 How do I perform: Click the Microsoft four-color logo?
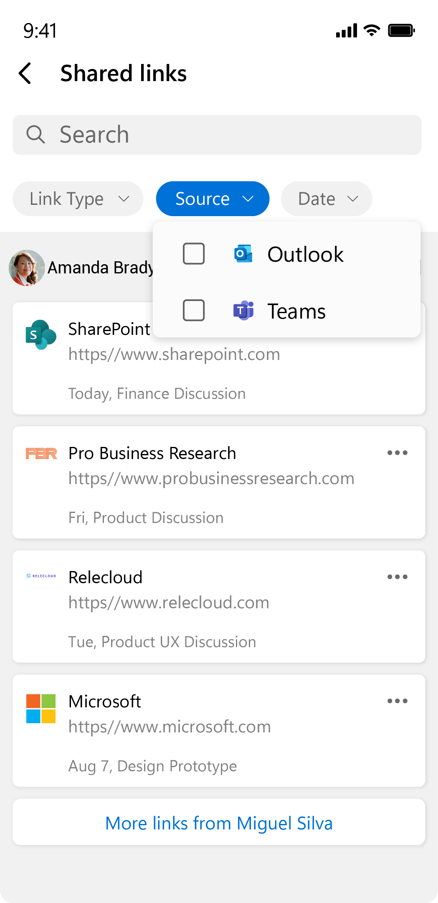[41, 709]
